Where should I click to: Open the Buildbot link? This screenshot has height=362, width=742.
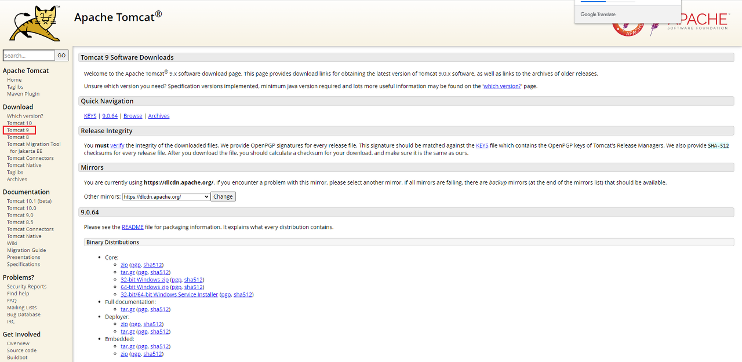(x=17, y=357)
